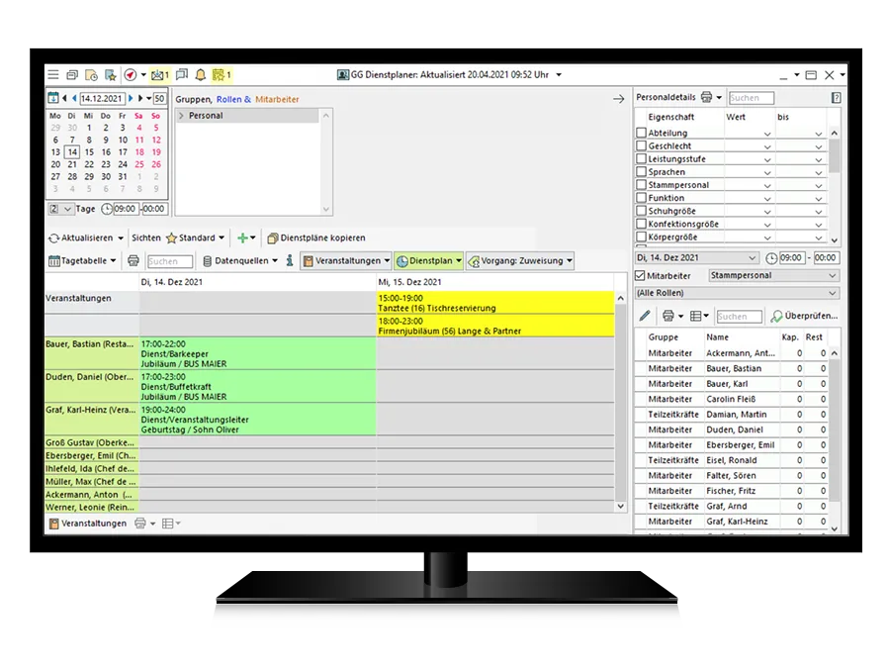The image size is (890, 668).
Task: Open the hamburger menu in the title bar
Action: [52, 74]
